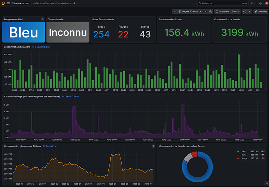Click the Tempo demain panel title
Screen dimensions: 269x187
click(55, 19)
